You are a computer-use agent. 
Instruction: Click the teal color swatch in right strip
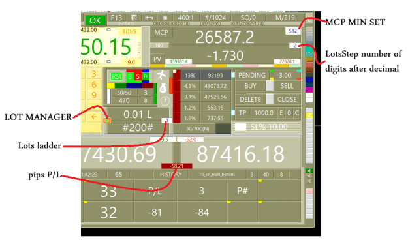tap(309, 49)
